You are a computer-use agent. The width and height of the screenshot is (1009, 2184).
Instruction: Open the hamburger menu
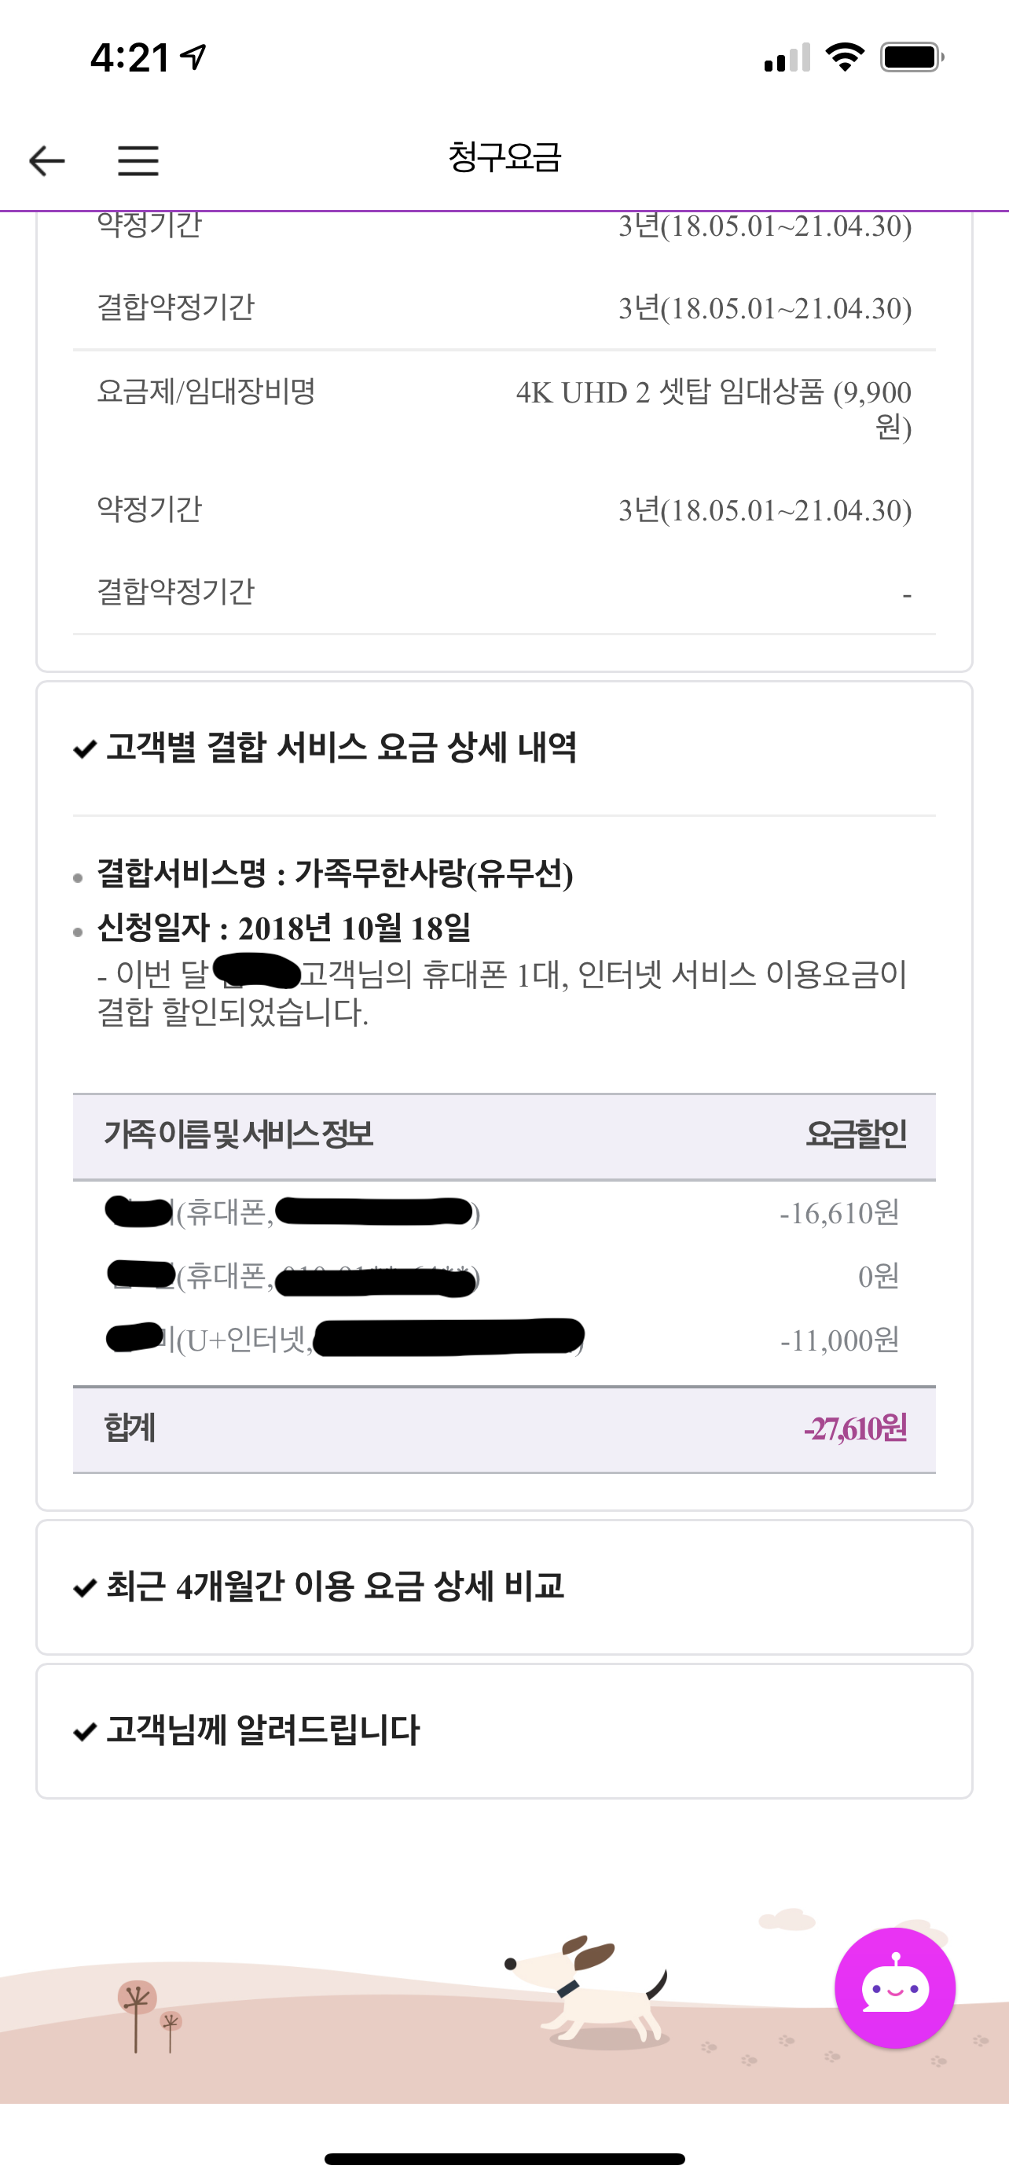[138, 160]
